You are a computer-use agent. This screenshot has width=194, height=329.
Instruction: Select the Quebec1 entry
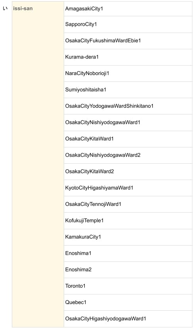pos(76,302)
